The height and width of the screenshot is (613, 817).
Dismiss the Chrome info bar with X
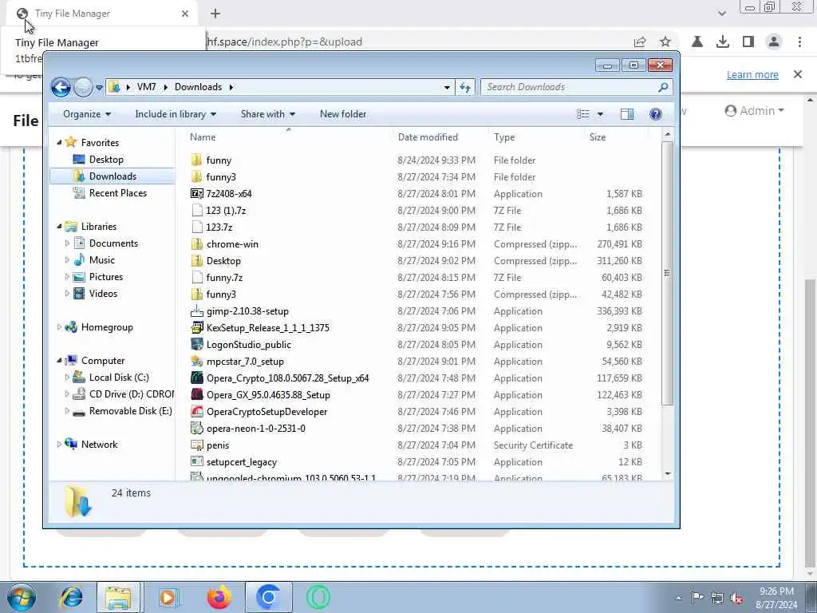click(798, 74)
